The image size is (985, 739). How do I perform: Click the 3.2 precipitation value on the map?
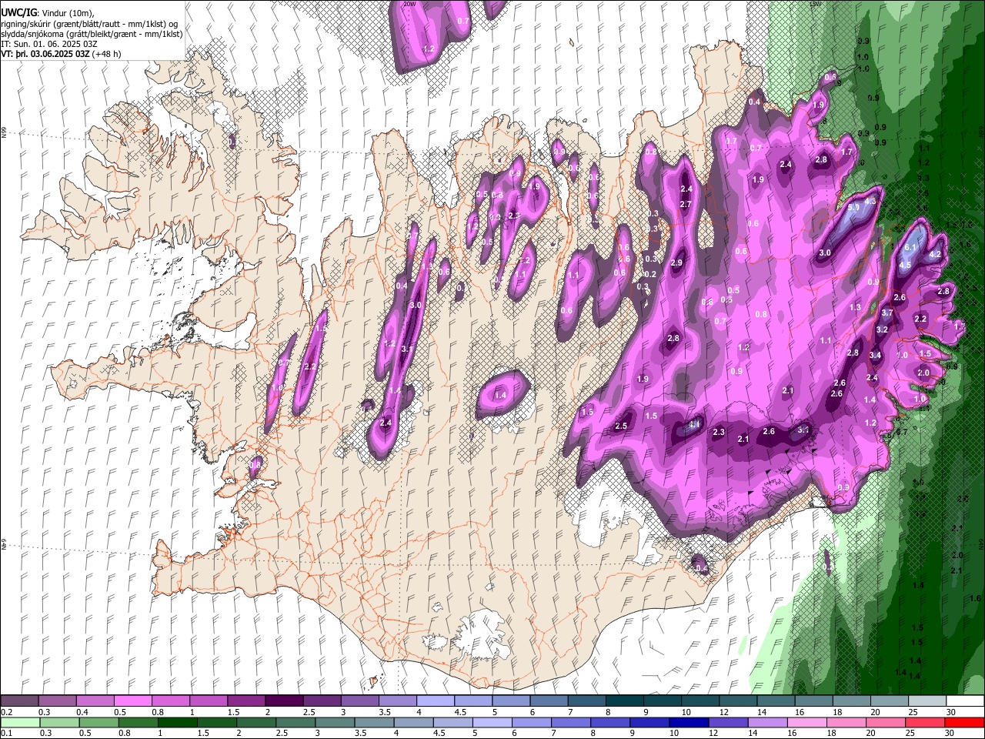point(882,329)
